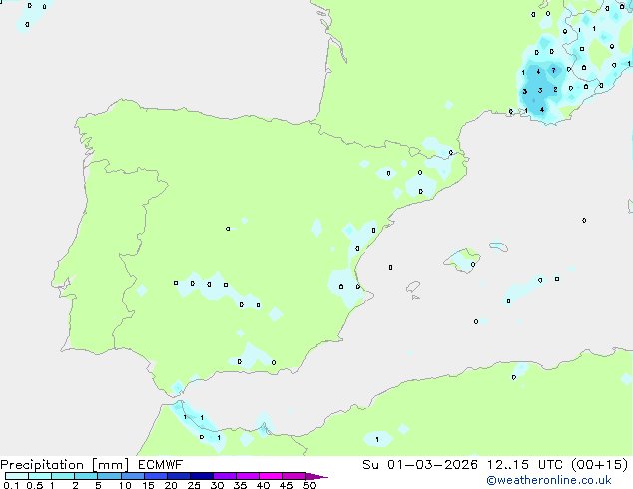The height and width of the screenshot is (489, 633).
Task: Pick the purple swatch above value 35
Action: pos(248,476)
